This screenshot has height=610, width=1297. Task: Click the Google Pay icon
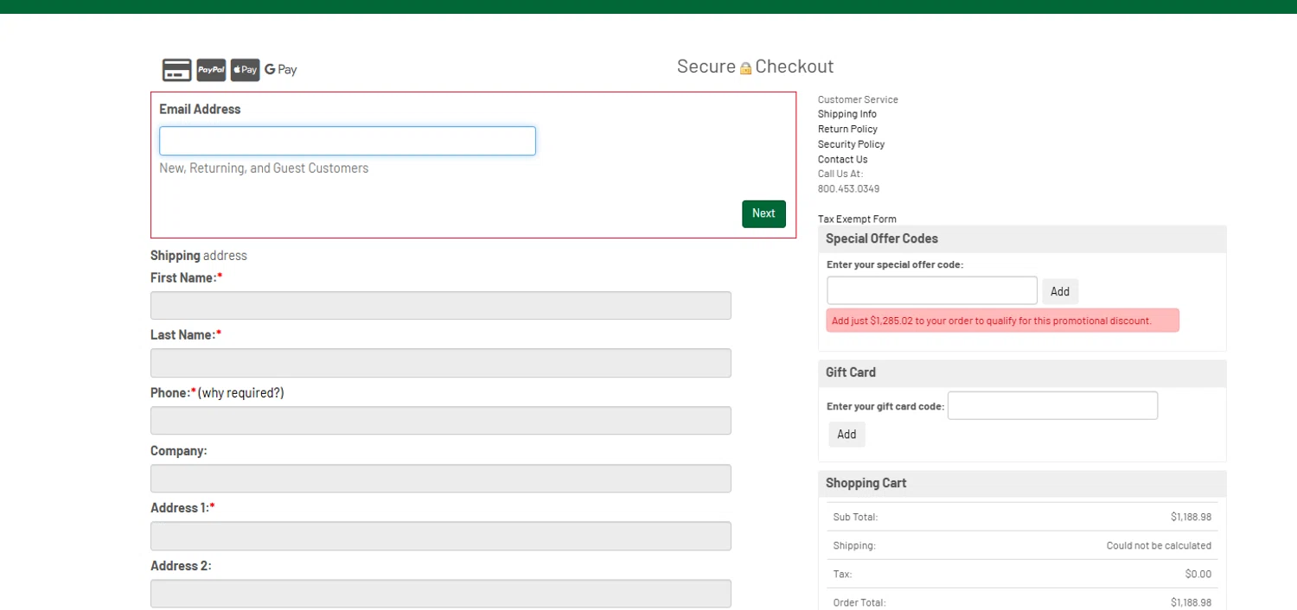tap(281, 70)
